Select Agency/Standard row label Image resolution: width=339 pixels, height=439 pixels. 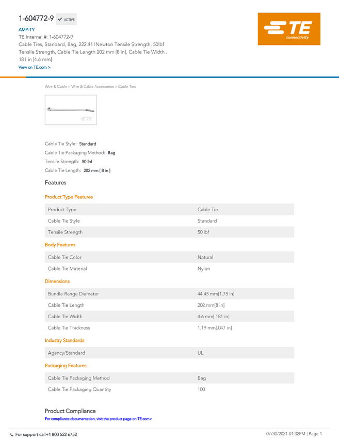[x=66, y=353]
